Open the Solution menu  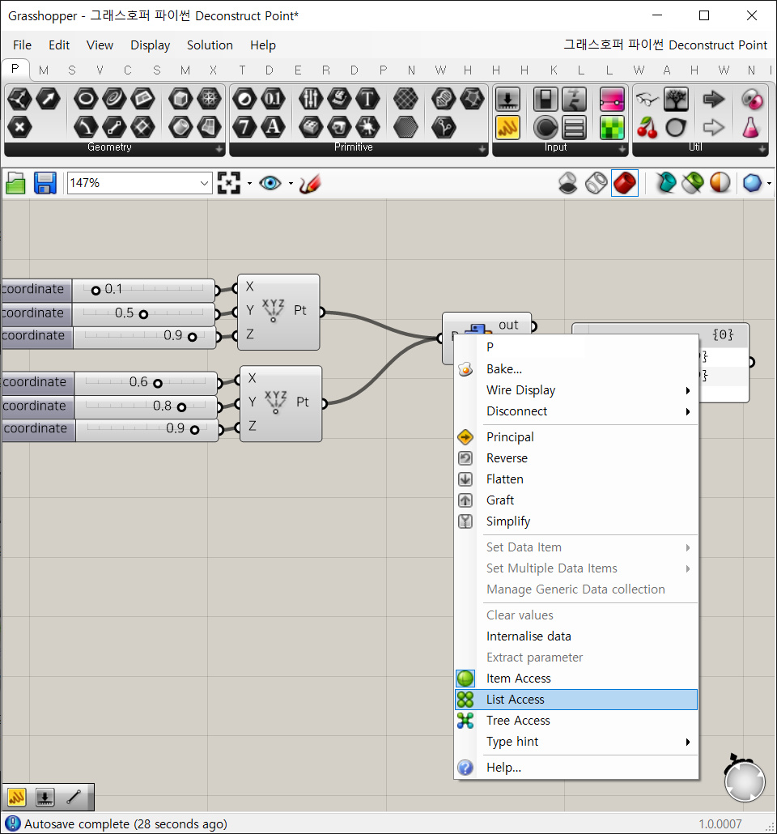tap(210, 45)
